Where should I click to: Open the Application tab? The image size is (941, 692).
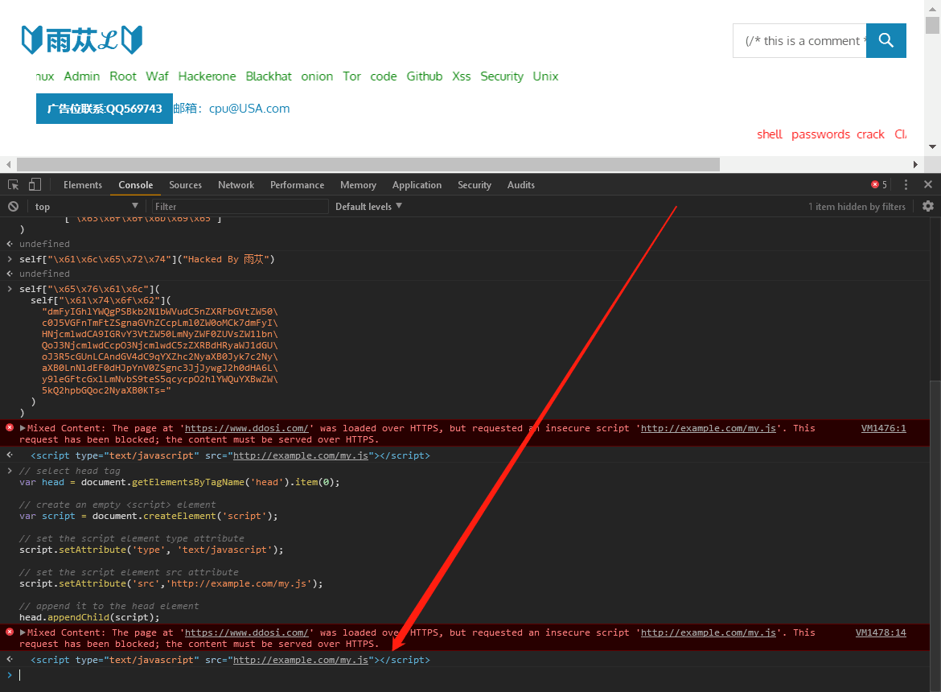[x=417, y=185]
